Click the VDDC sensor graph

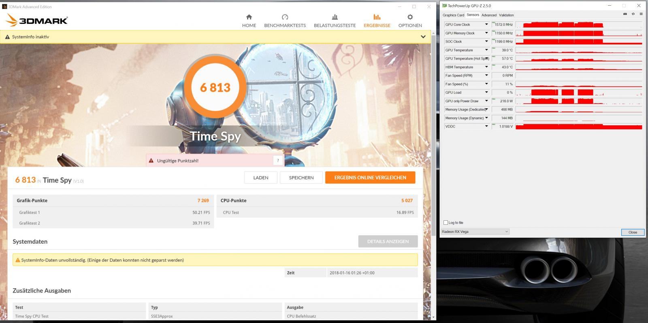click(x=579, y=127)
